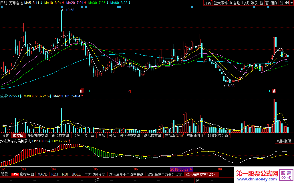Open 设置 beside the 成交量 tab

[x=6, y=135]
